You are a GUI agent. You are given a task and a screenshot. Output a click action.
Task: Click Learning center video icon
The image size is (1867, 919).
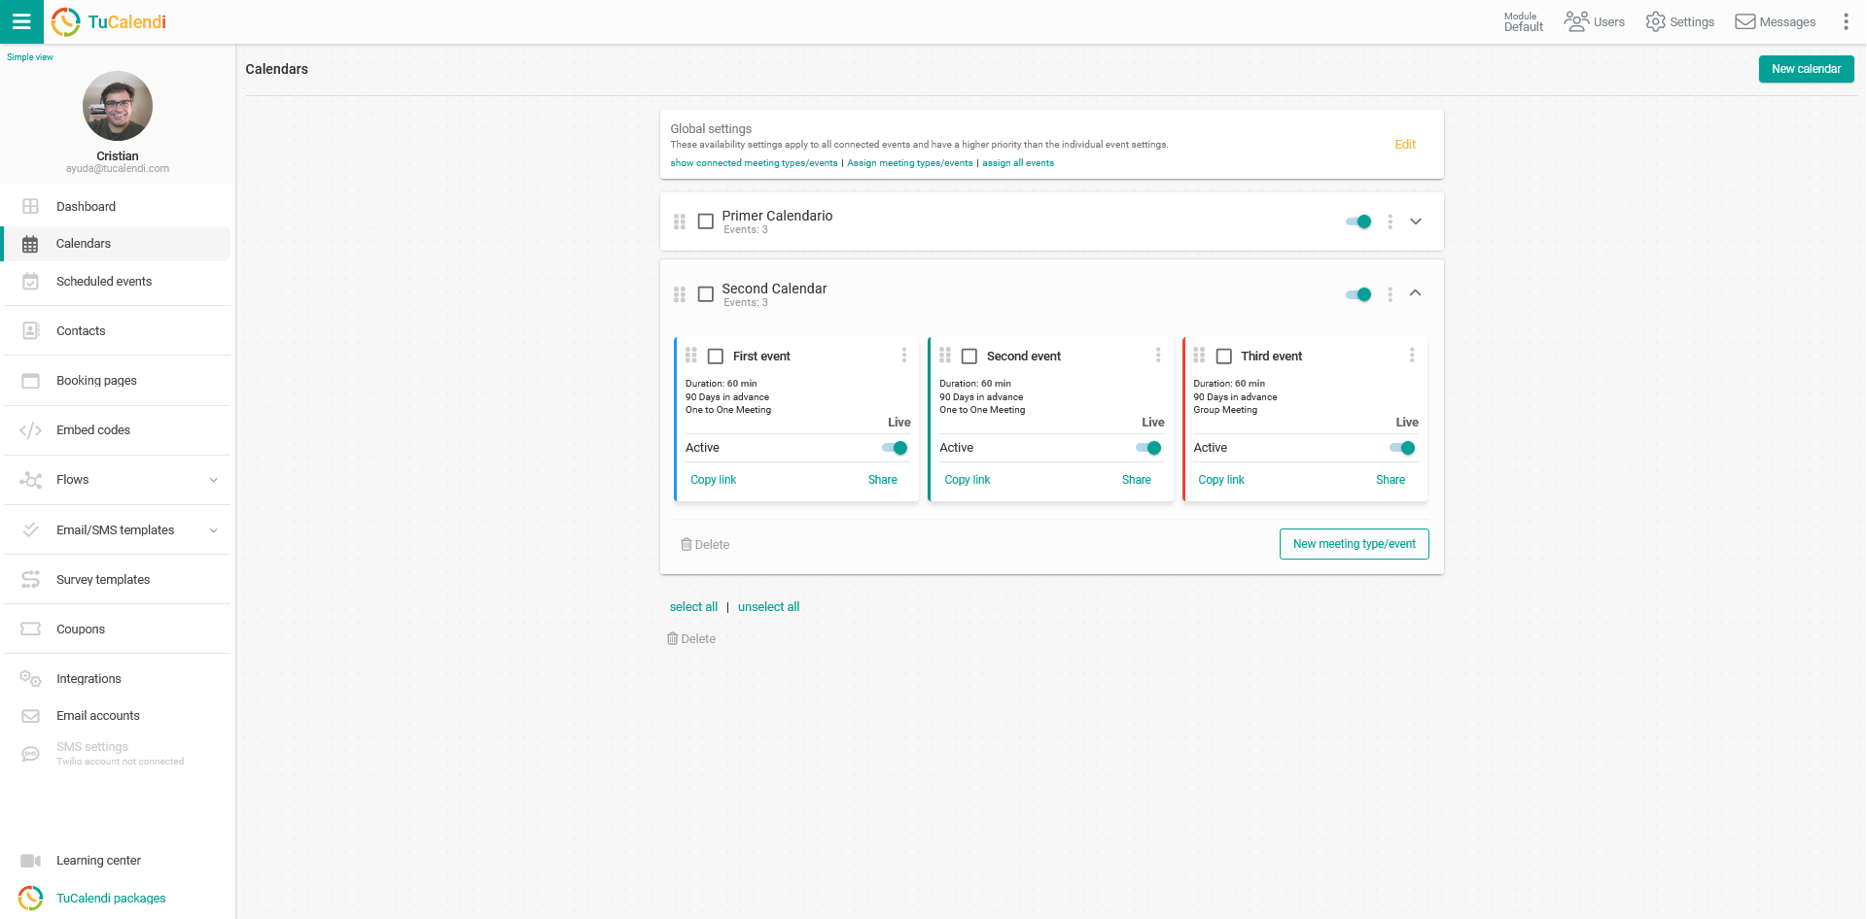[30, 861]
